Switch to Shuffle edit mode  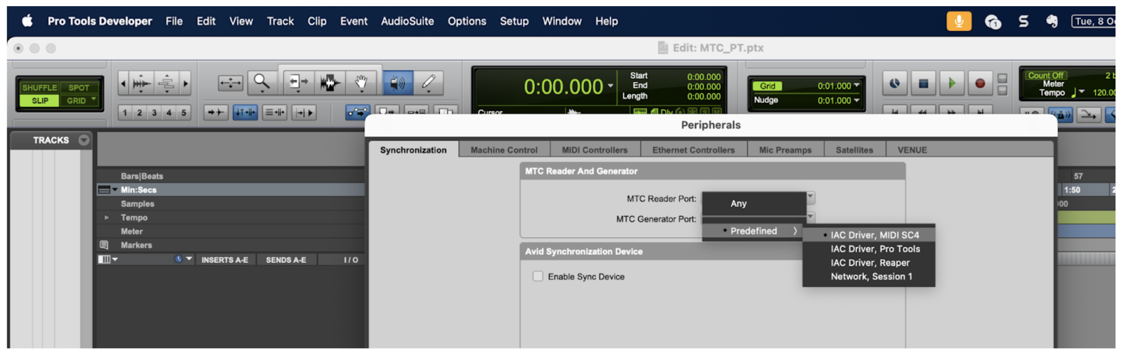coord(39,88)
